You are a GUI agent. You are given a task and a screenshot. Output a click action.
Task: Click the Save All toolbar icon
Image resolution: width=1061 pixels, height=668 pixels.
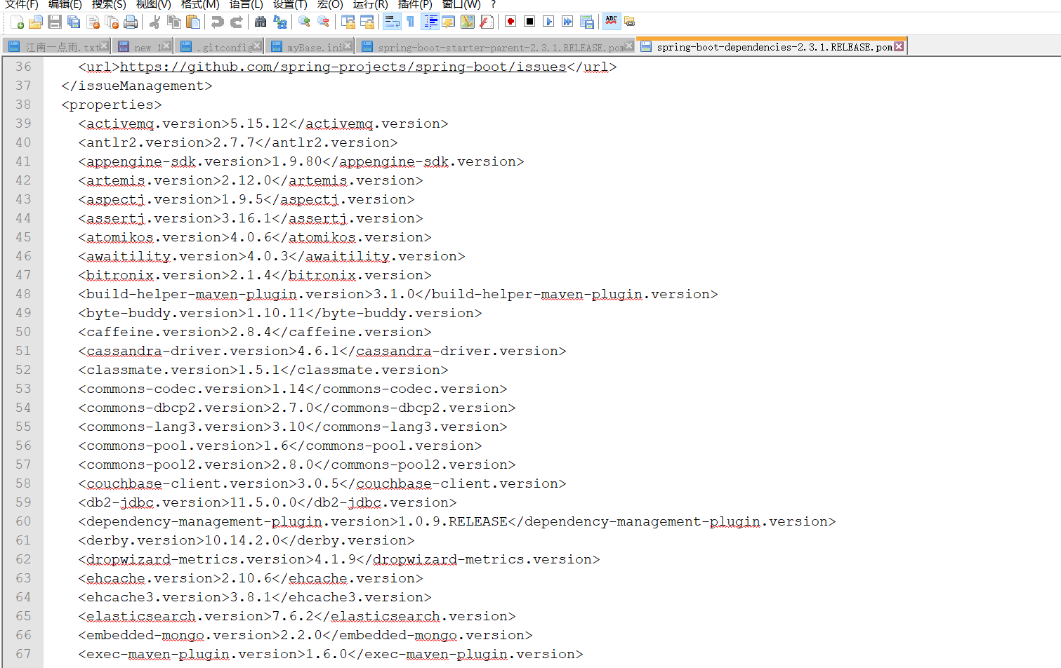pyautogui.click(x=74, y=22)
